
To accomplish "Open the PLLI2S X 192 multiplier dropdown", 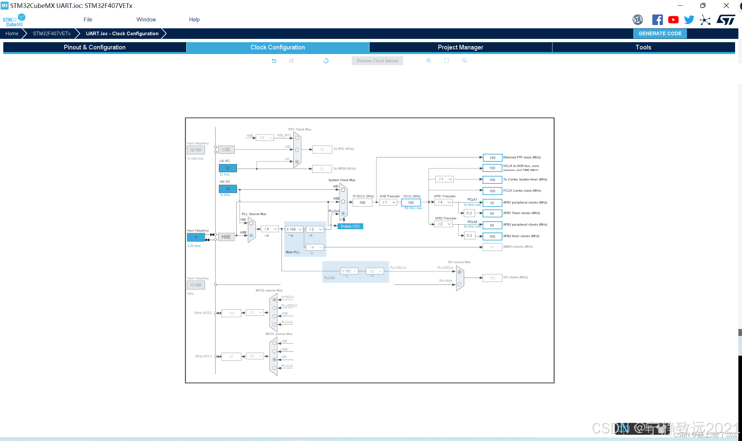I will [349, 271].
